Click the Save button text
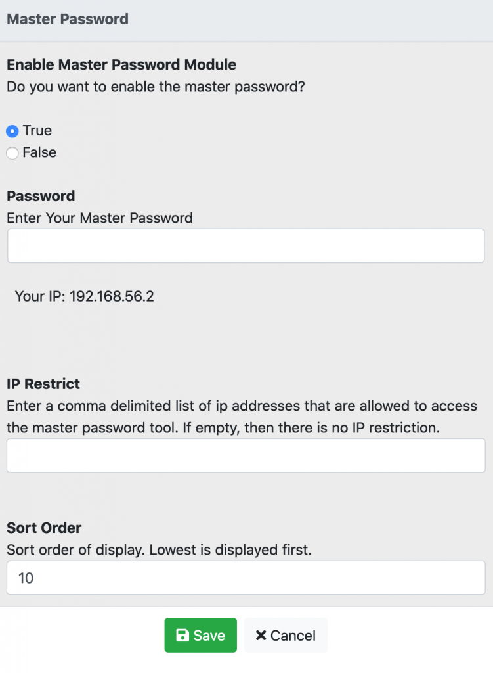 [x=209, y=636]
